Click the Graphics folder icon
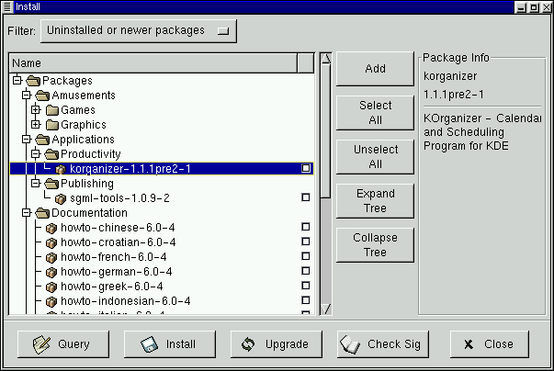This screenshot has width=554, height=371. coord(51,125)
